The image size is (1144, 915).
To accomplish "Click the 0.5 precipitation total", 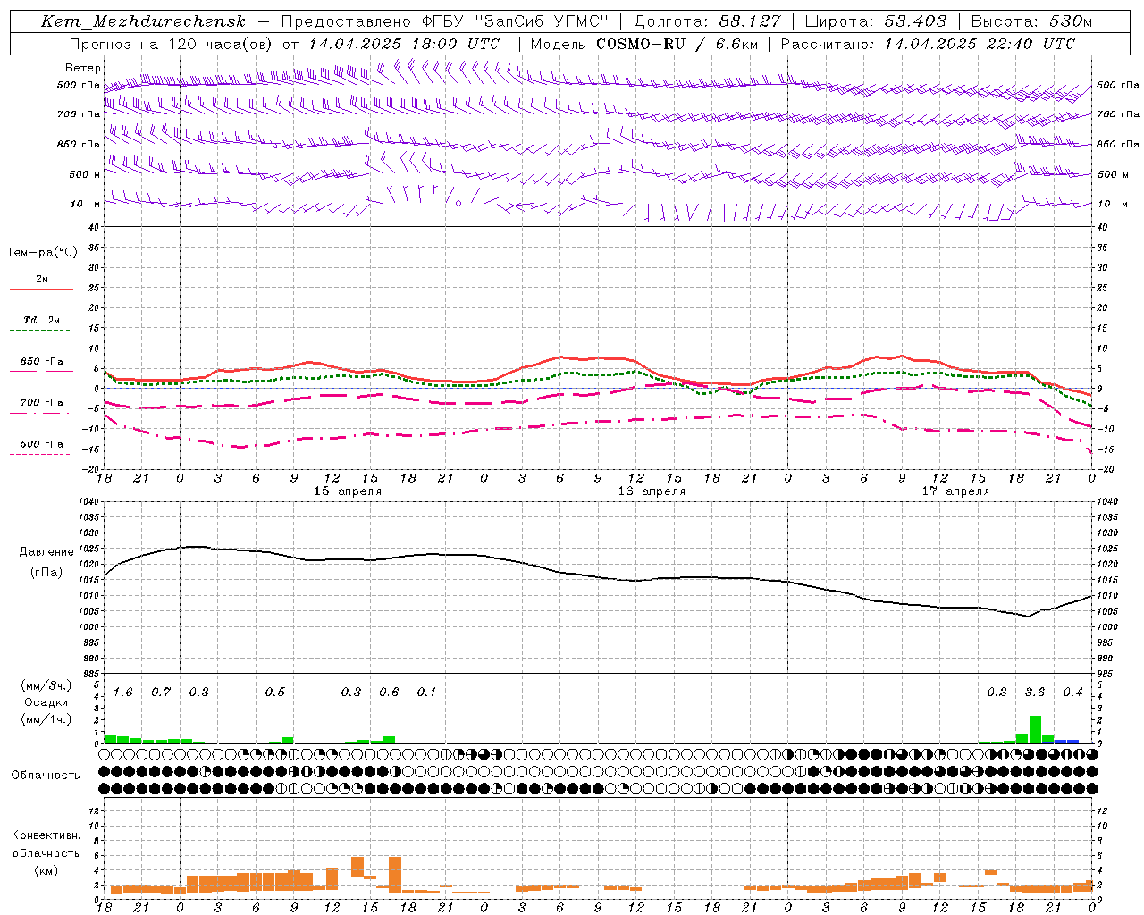I will click(x=274, y=693).
